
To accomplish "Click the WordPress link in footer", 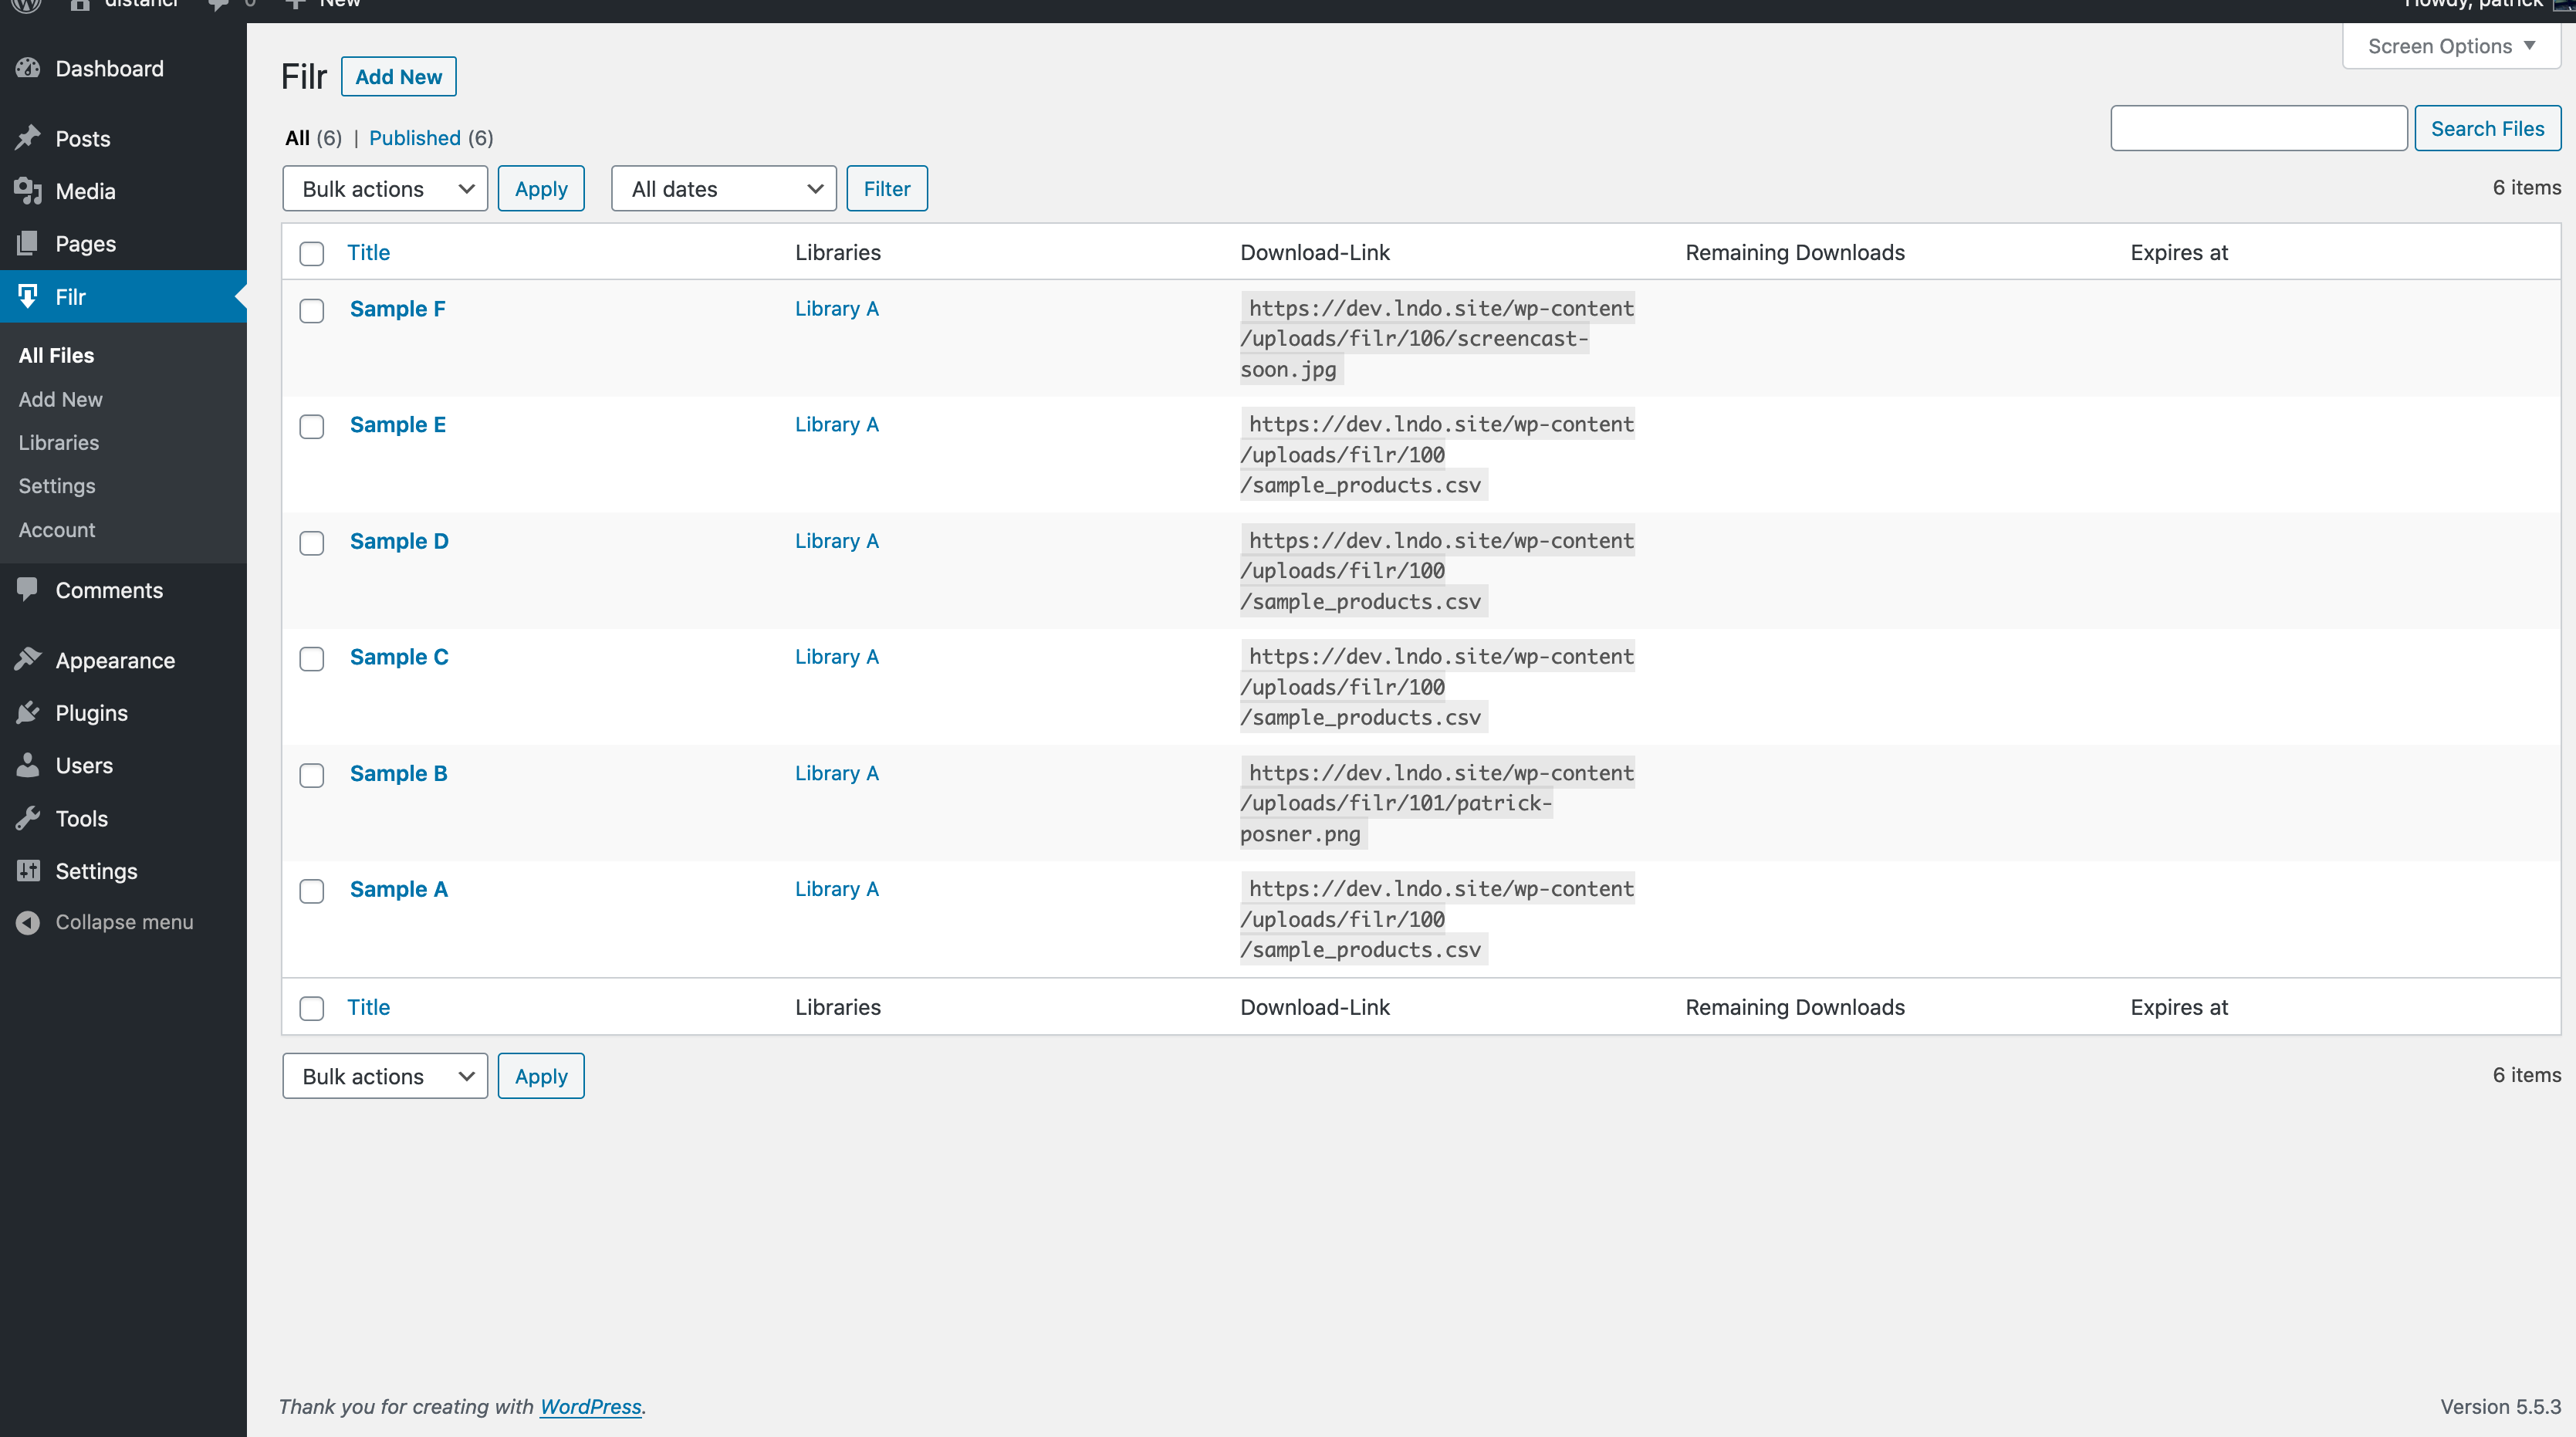I will (590, 1406).
